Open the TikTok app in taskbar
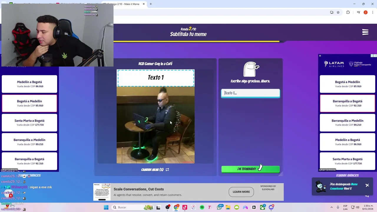Screen dimensions: 377x212 185,207
